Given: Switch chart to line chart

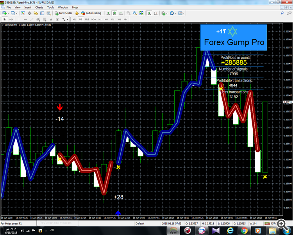Looking at the screenshot, I should (x=121, y=13).
